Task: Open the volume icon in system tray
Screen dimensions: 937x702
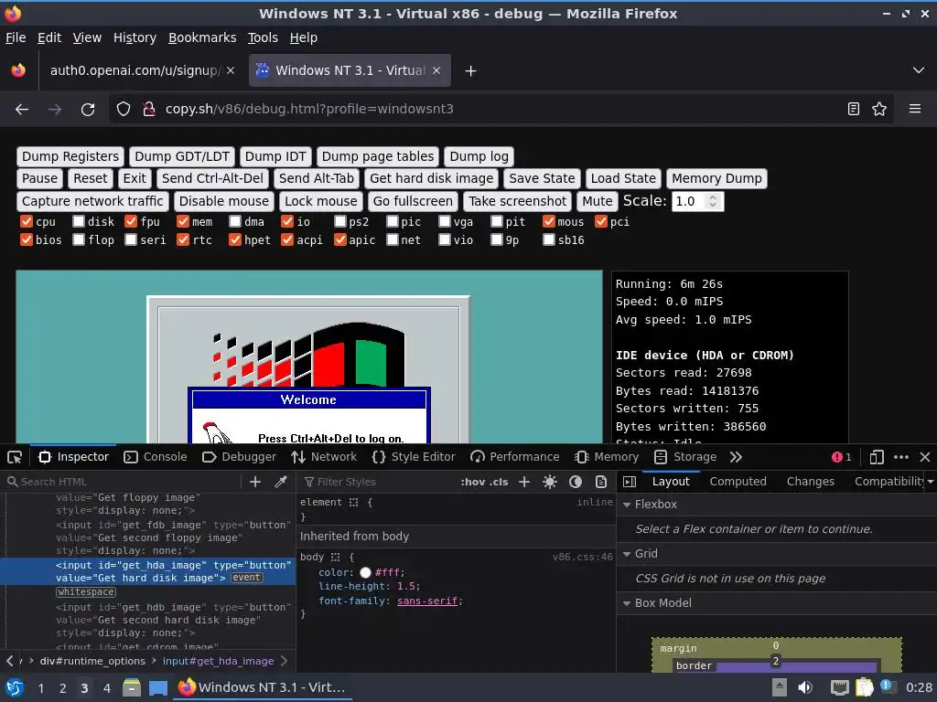Action: [x=805, y=687]
